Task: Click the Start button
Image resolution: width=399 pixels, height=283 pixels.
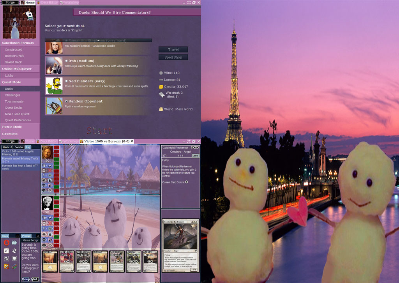Action: pos(99,131)
